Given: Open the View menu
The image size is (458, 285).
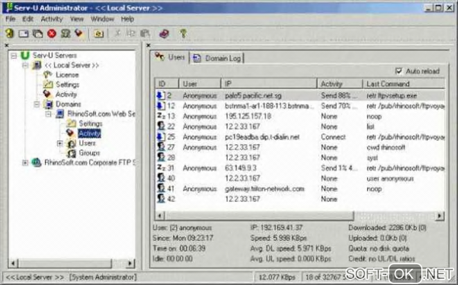Looking at the screenshot, I should pyautogui.click(x=76, y=19).
